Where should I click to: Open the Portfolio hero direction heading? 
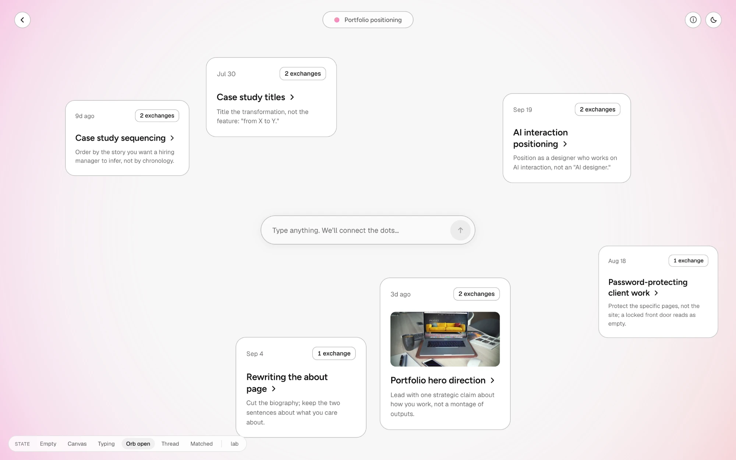click(x=438, y=380)
